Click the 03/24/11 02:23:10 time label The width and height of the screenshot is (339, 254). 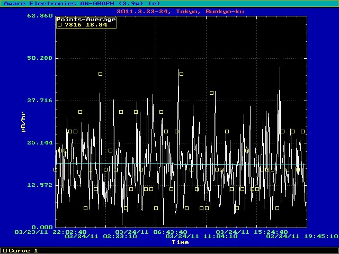(x=101, y=237)
